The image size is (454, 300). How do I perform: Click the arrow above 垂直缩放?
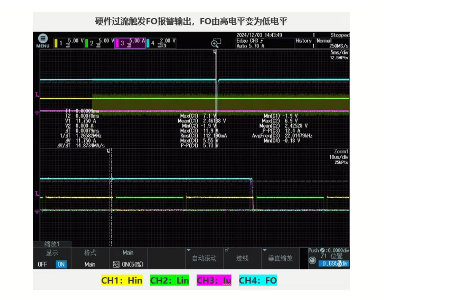pyautogui.click(x=265, y=250)
